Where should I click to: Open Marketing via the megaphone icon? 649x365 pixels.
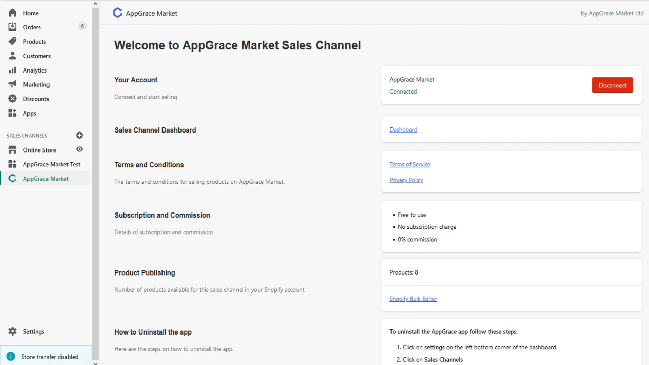pos(13,84)
